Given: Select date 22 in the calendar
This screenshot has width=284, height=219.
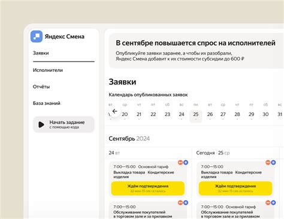Looking at the screenshot, I should [x=153, y=114].
